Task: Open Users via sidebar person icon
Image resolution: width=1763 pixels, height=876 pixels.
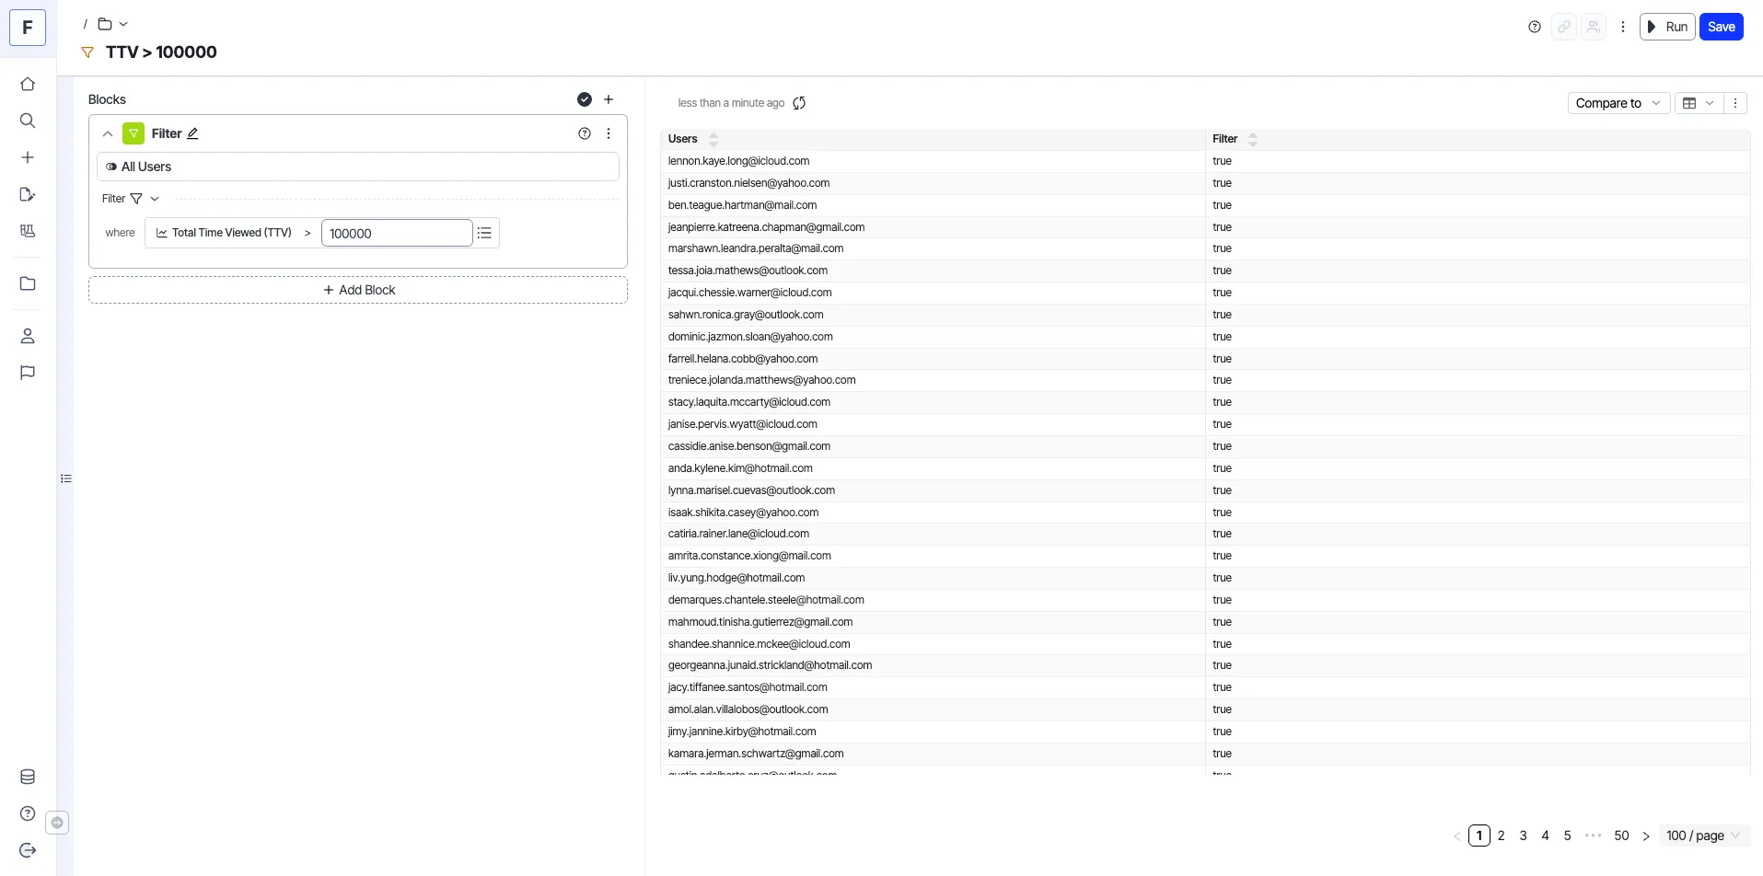Action: [28, 336]
